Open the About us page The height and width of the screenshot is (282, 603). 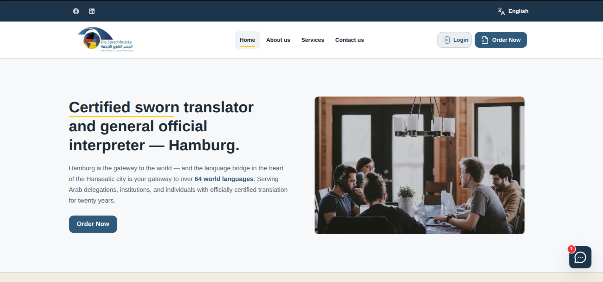pos(278,40)
